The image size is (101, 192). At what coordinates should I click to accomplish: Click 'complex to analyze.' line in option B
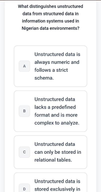[x=57, y=123]
